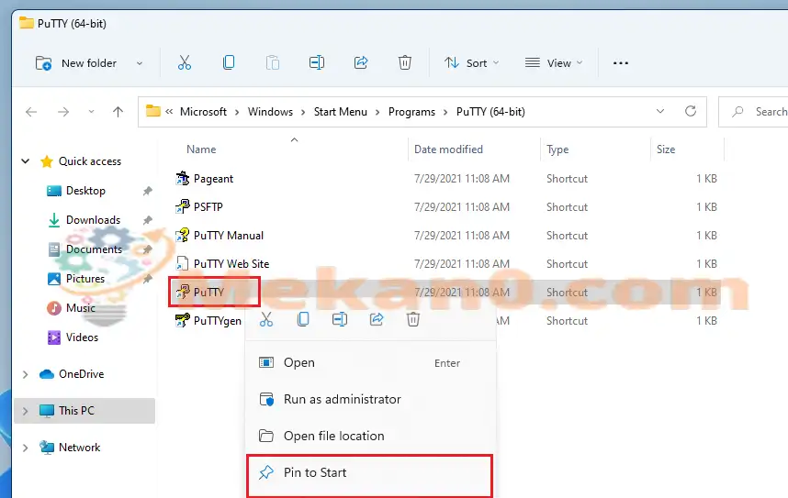The image size is (788, 498).
Task: Expand the This PC tree node
Action: coord(25,411)
